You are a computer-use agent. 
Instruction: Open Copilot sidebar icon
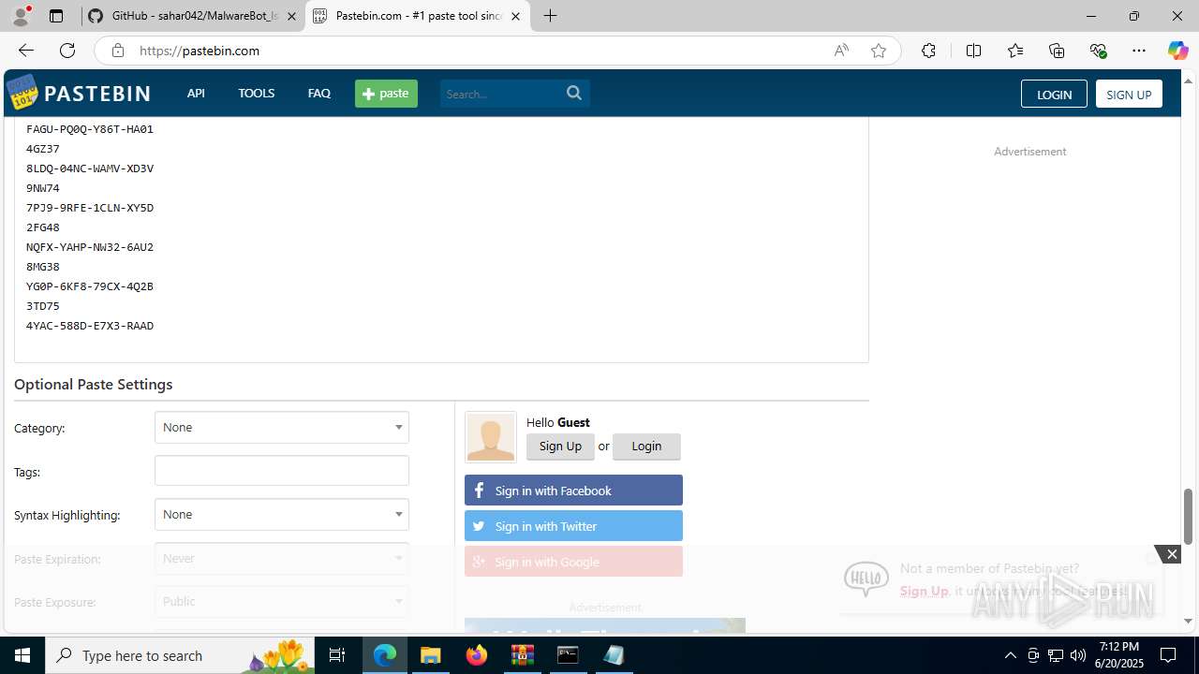tap(1177, 51)
